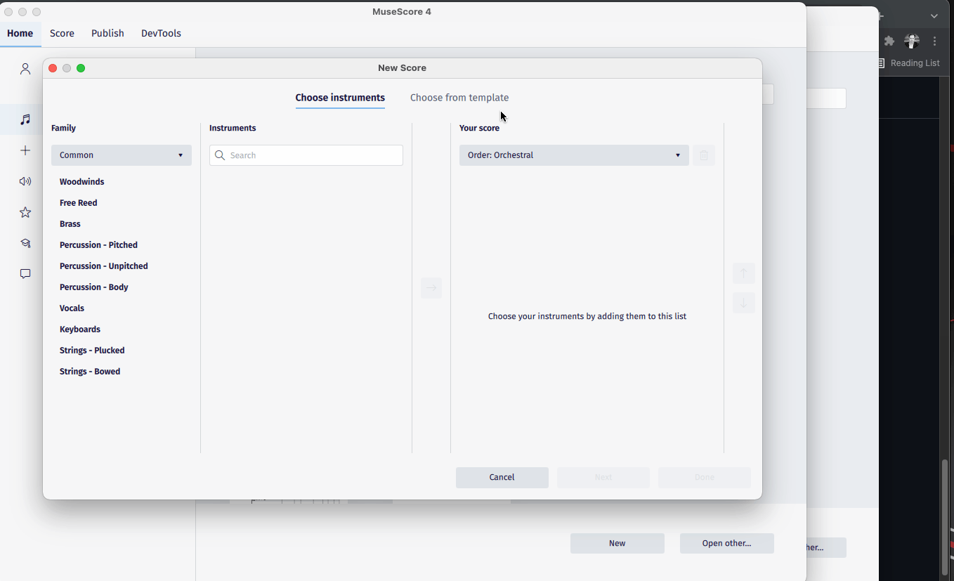Open the account profile icon in sidebar

(x=25, y=68)
